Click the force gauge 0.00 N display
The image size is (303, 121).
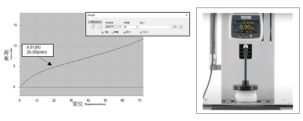click(246, 27)
